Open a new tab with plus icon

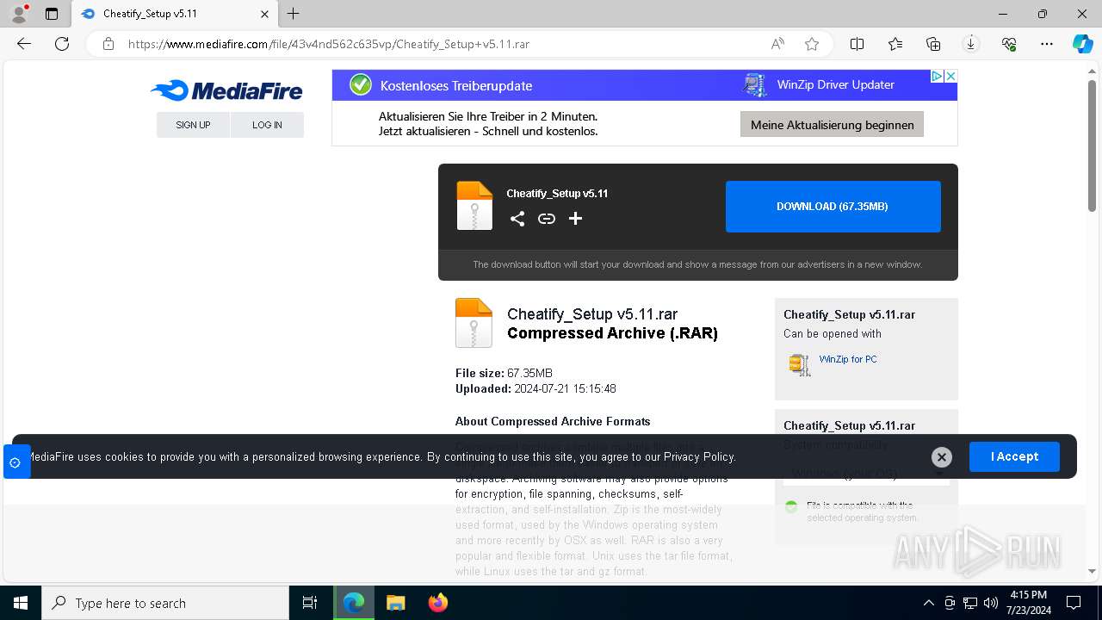click(294, 14)
